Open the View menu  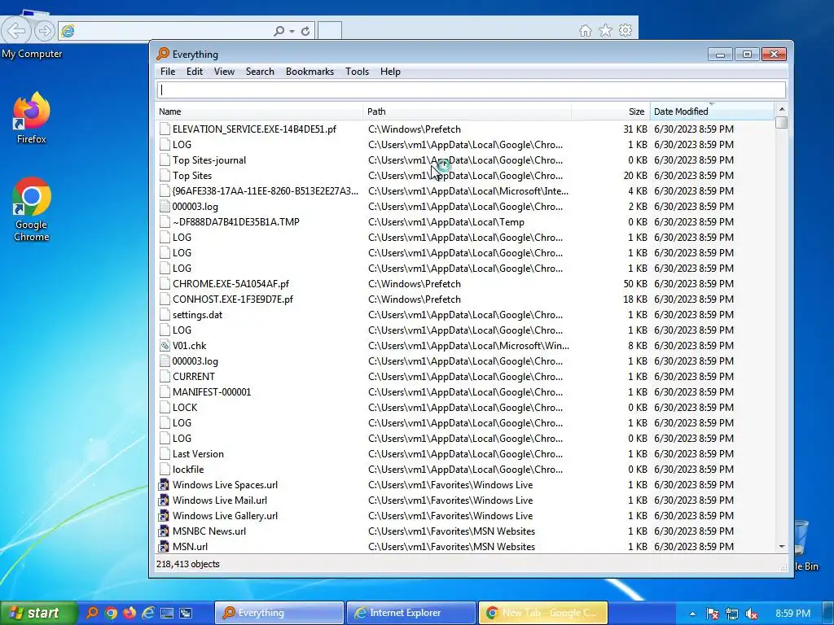click(x=224, y=72)
